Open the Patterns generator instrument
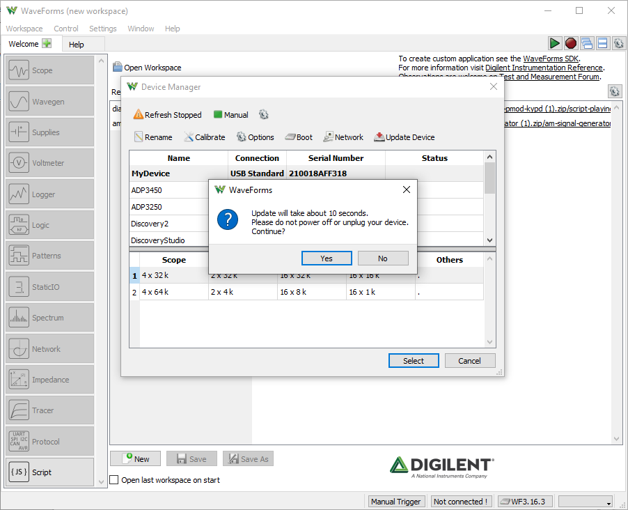Image resolution: width=628 pixels, height=510 pixels. [x=49, y=256]
